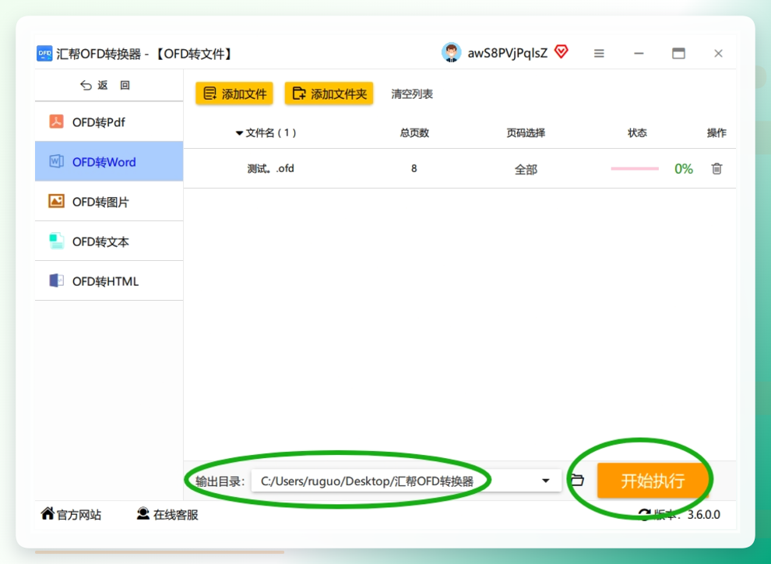Open the hamburger menu in title bar
Image resolution: width=771 pixels, height=564 pixels.
pyautogui.click(x=598, y=53)
